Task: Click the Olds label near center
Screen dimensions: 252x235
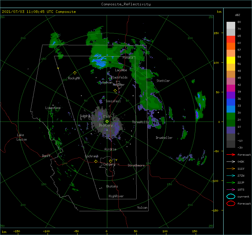Action: click(107, 117)
